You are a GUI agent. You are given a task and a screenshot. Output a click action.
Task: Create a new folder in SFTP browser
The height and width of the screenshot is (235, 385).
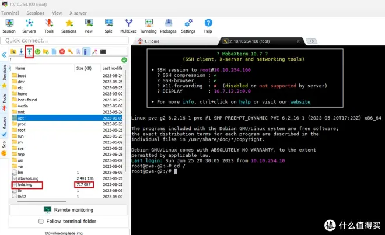pyautogui.click(x=45, y=51)
